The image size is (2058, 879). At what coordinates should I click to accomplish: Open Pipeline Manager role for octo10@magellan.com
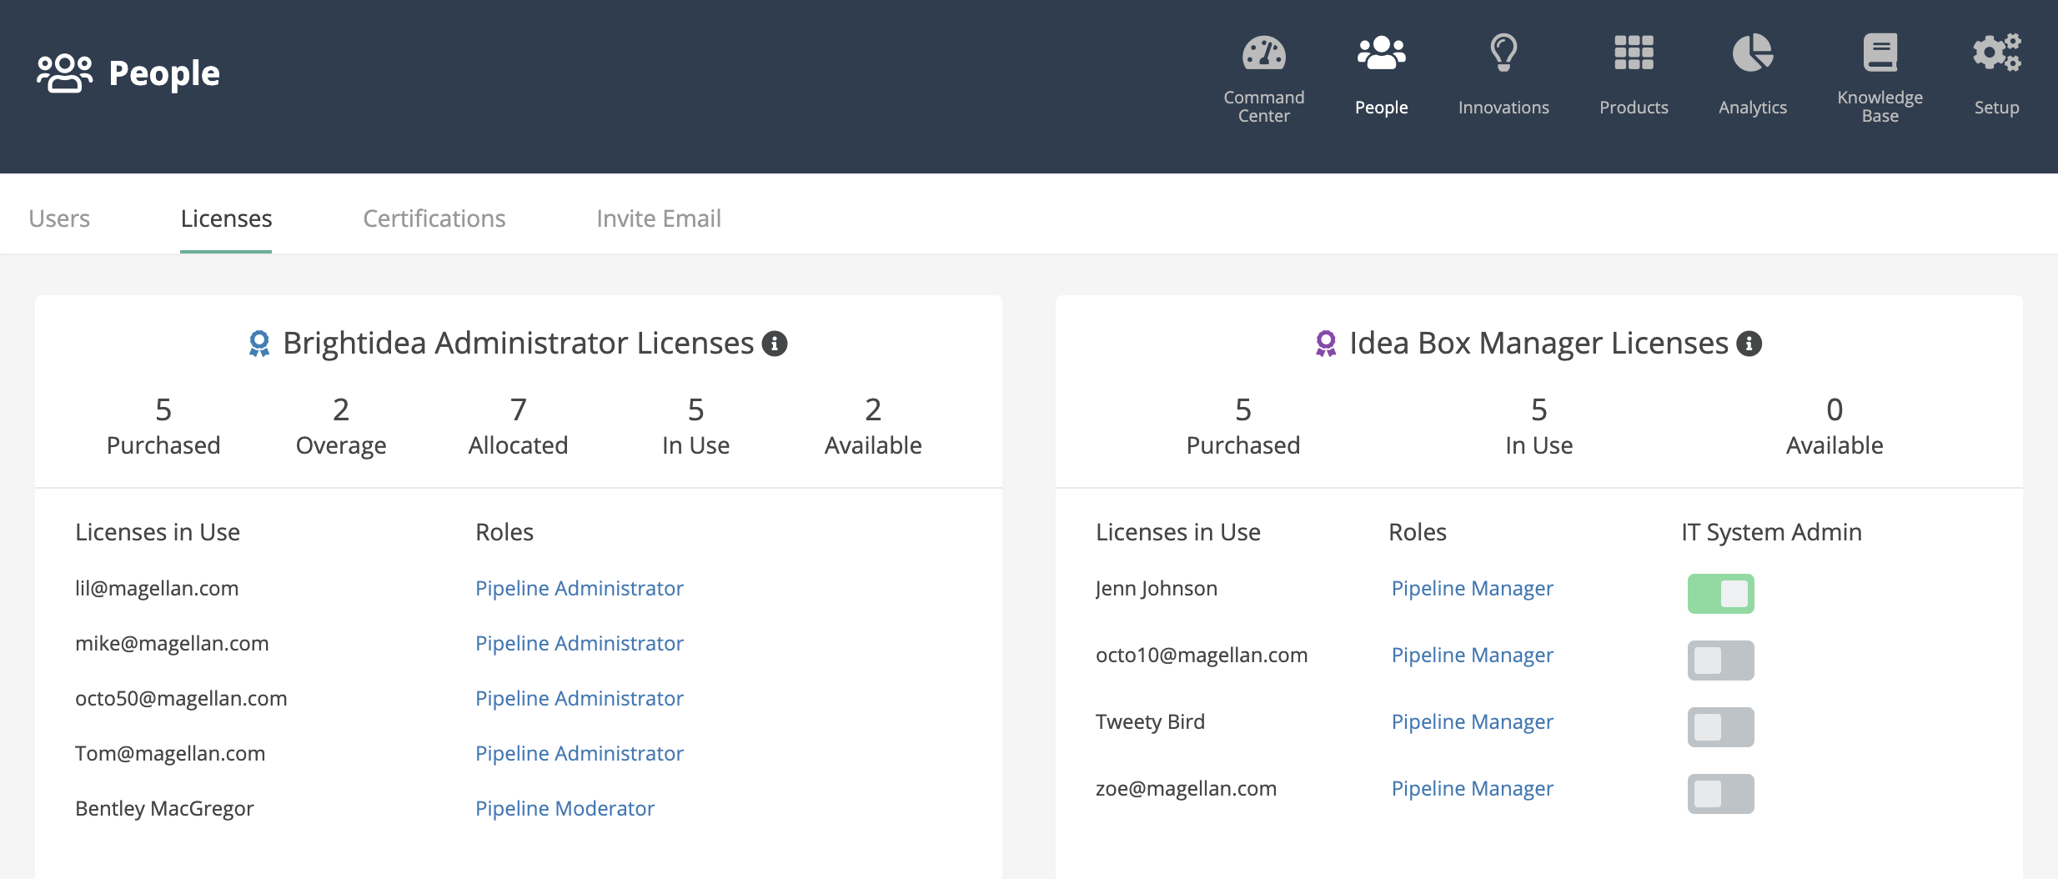coord(1473,655)
